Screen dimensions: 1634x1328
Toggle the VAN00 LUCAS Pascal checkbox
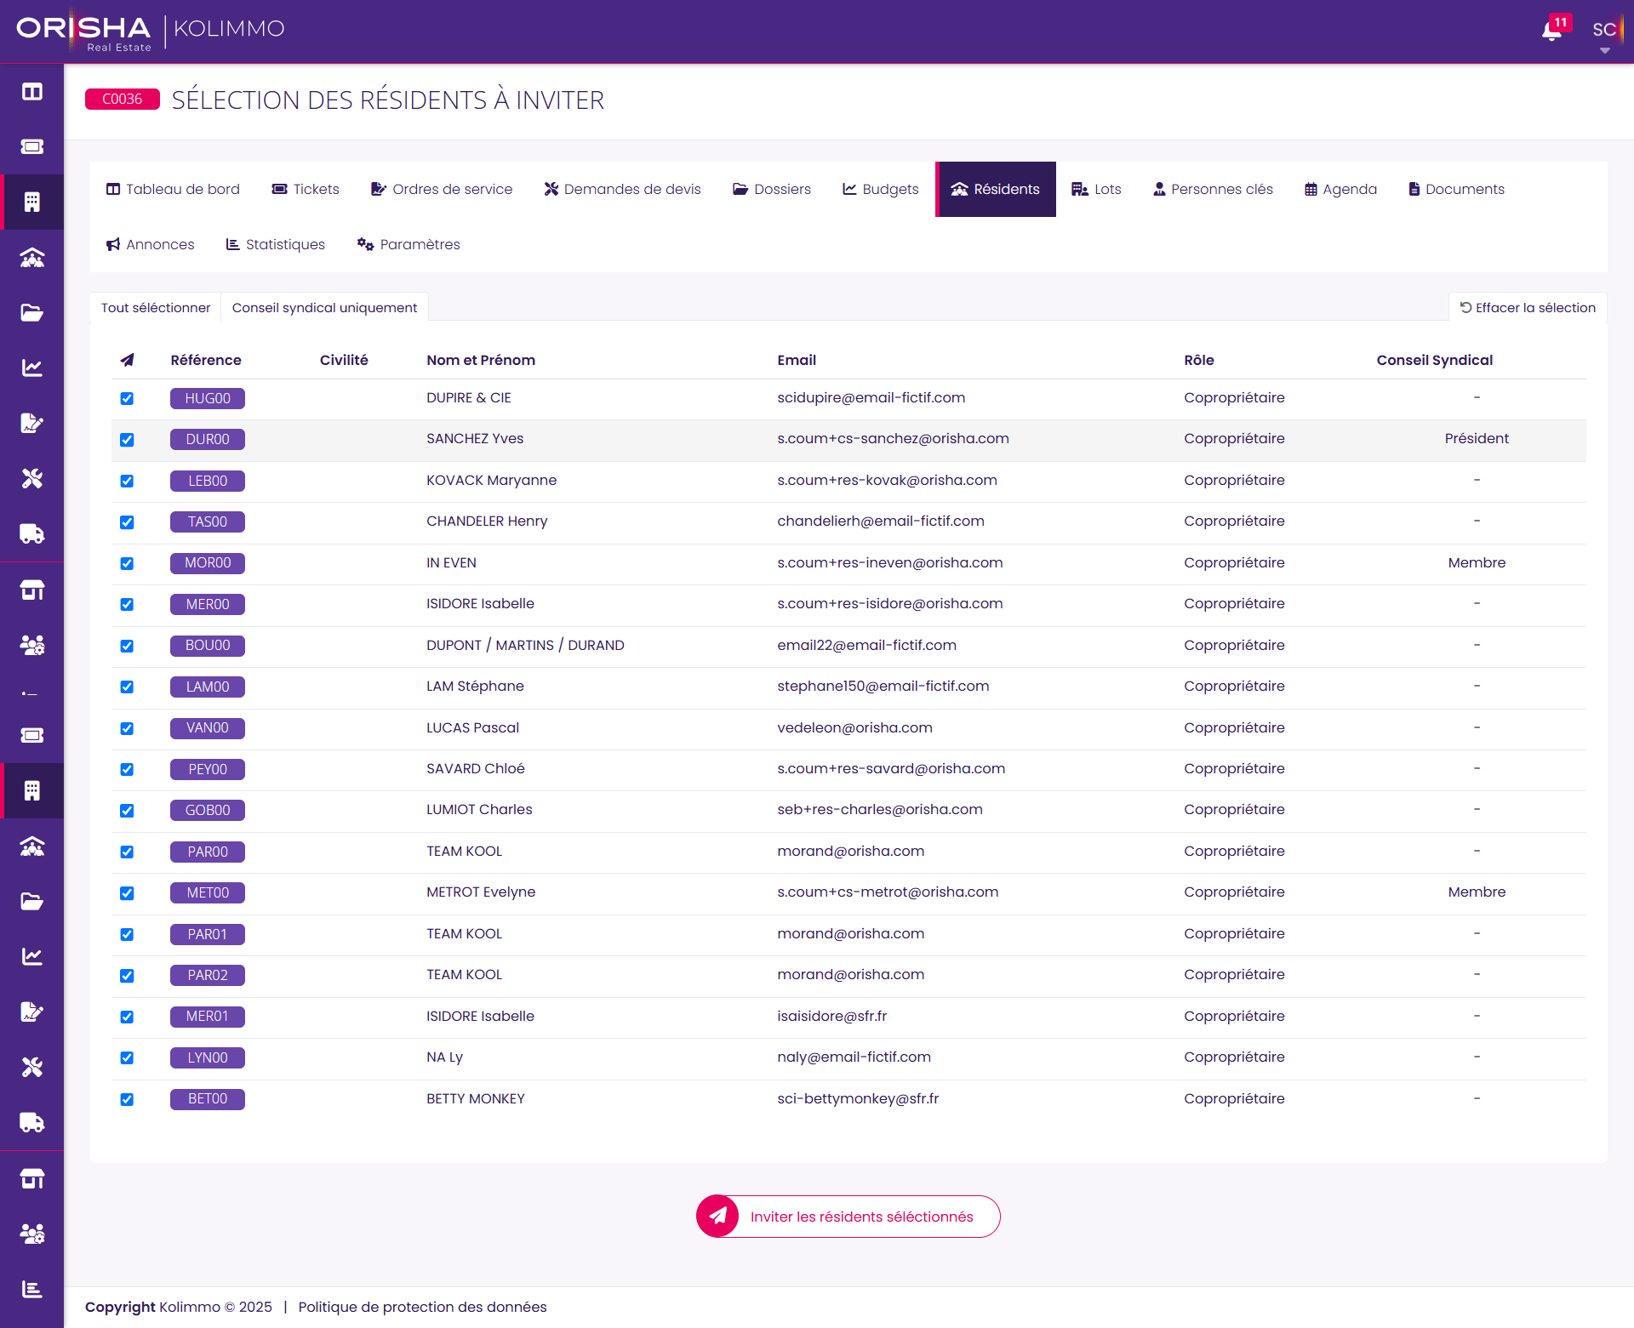click(x=127, y=728)
